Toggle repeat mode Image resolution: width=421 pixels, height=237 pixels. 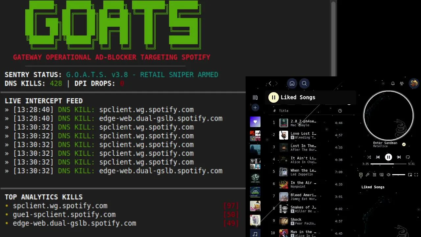[x=408, y=157]
